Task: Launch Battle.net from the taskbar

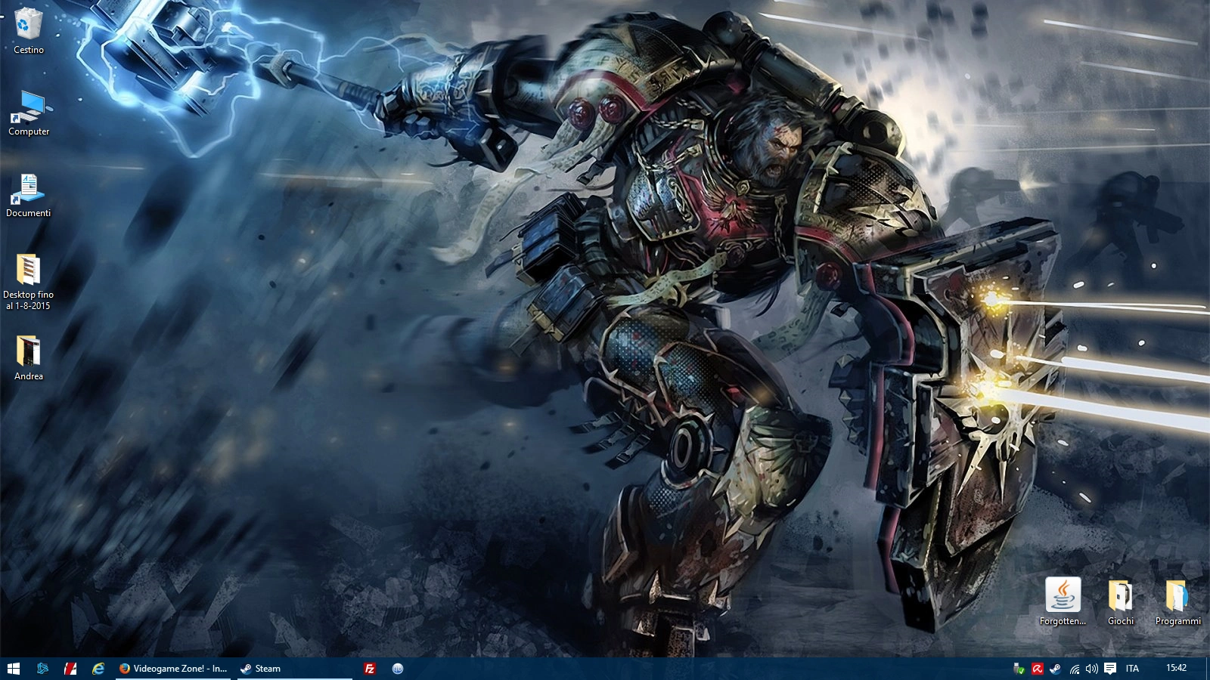Action: pyautogui.click(x=42, y=669)
